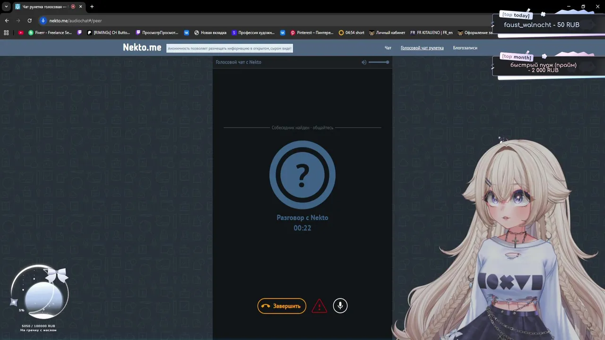The image size is (605, 340).
Task: Click the recording indicator on the tab
Action: [x=73, y=7]
